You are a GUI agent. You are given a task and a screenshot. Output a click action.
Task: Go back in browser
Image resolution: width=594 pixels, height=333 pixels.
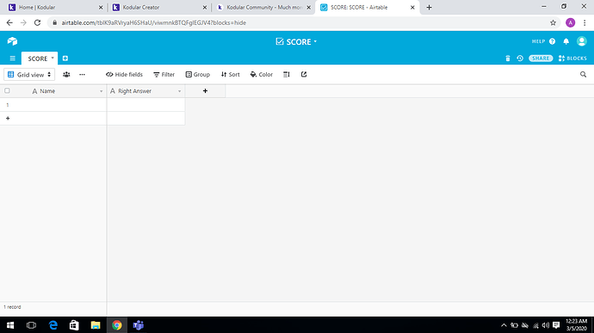click(x=9, y=22)
